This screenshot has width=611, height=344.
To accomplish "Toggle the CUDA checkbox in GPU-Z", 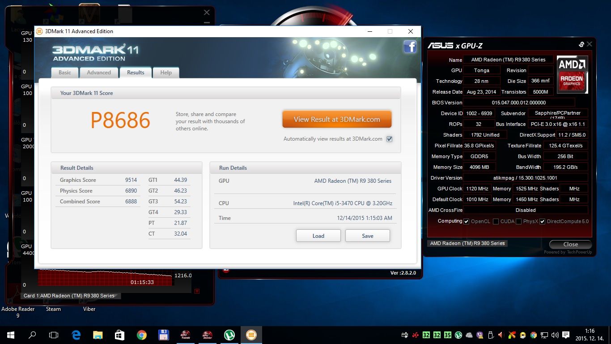I will (x=496, y=221).
